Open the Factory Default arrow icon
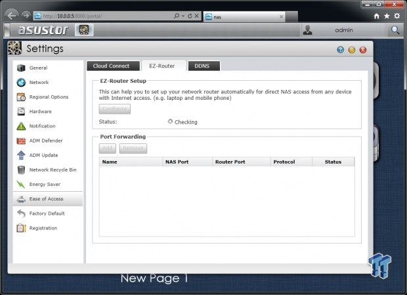 coord(21,214)
